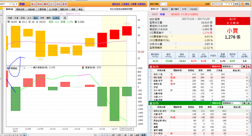252x136 pixels.
Task: Check the broker row with 474 net buy
Action: click(x=151, y=74)
